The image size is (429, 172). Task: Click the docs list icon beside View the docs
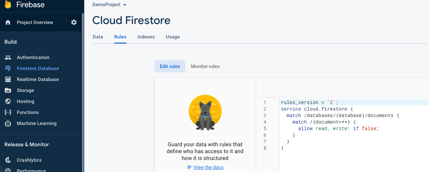pyautogui.click(x=189, y=167)
